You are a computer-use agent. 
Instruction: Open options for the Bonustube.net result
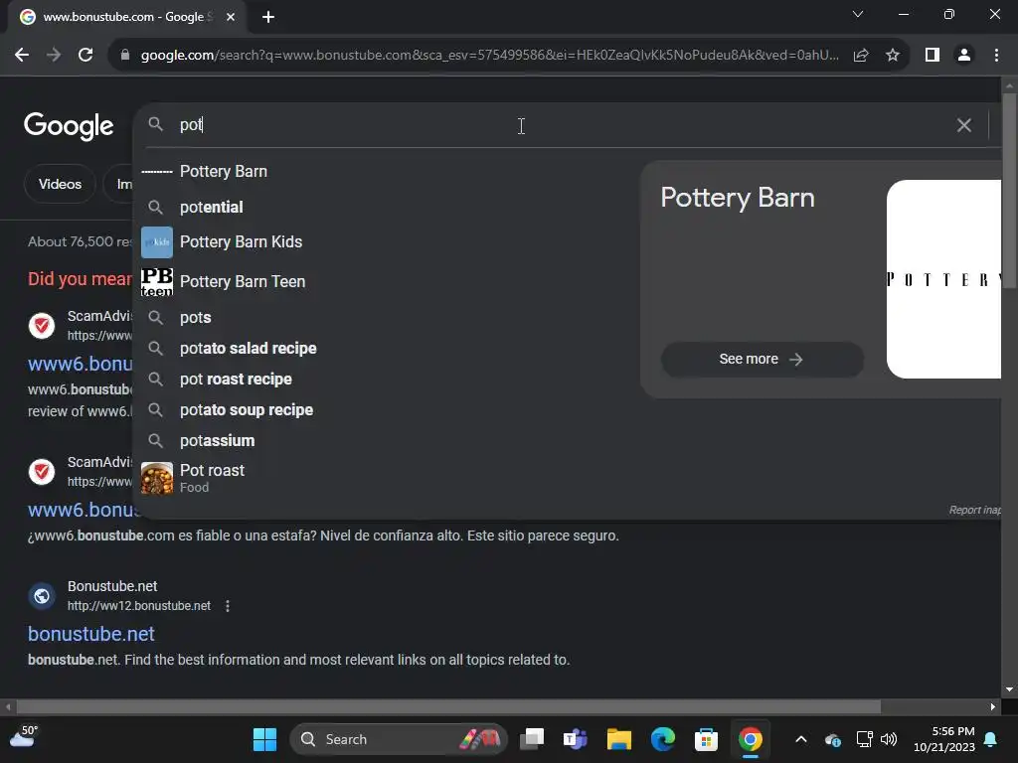[x=228, y=606]
